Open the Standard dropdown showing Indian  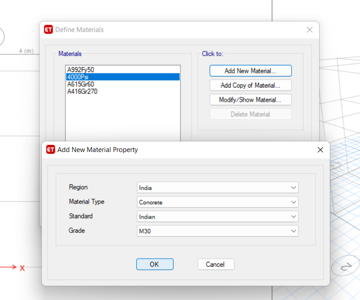point(217,217)
